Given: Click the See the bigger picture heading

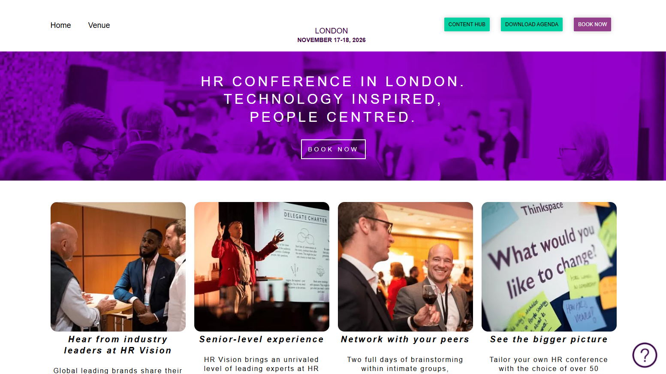Looking at the screenshot, I should (548, 339).
